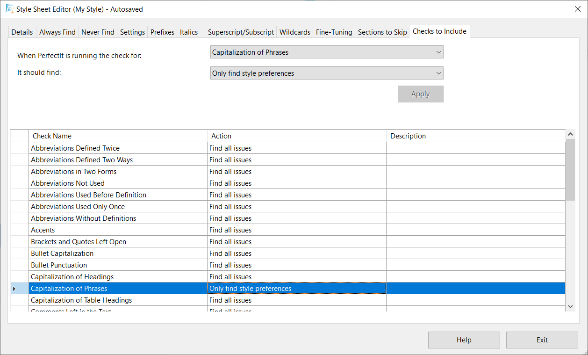This screenshot has height=355, width=588.
Task: Open the Always Find tab
Action: click(x=57, y=32)
